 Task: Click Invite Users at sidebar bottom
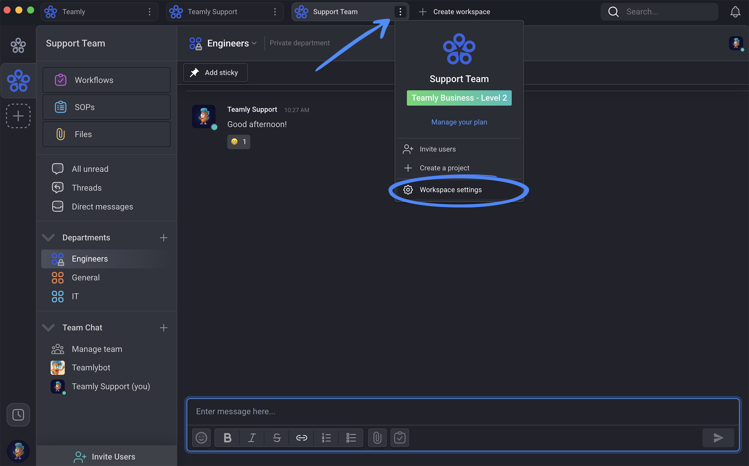pos(106,457)
